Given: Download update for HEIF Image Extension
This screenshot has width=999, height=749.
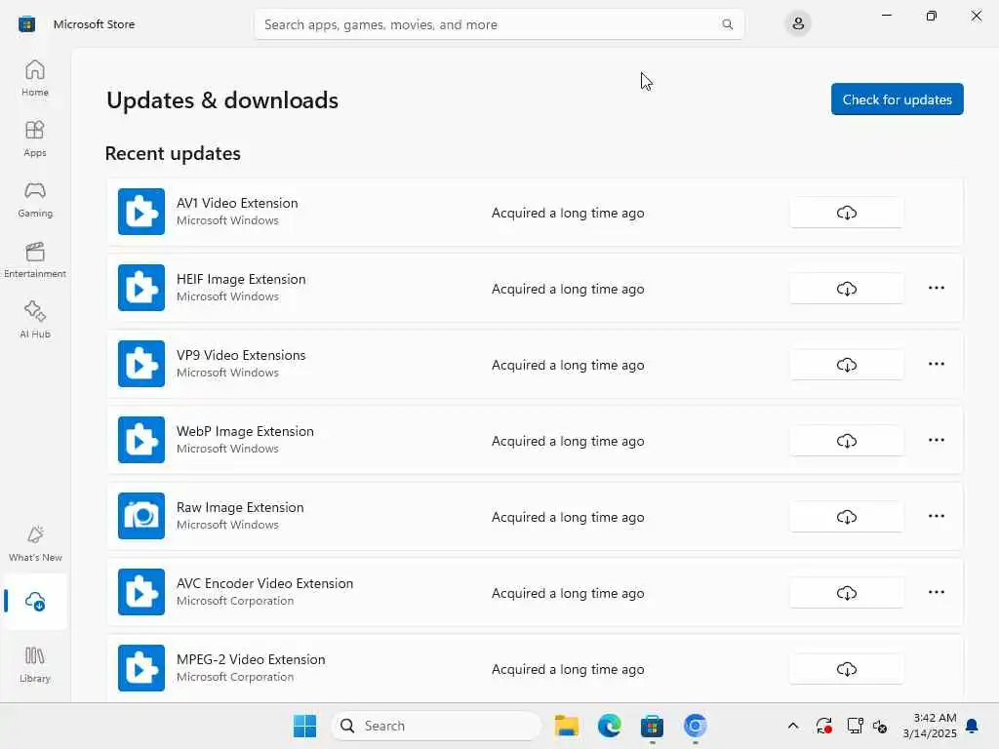Looking at the screenshot, I should (x=846, y=289).
